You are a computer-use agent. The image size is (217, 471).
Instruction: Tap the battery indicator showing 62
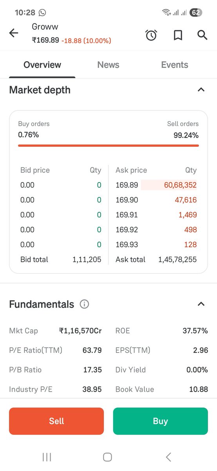[196, 13]
